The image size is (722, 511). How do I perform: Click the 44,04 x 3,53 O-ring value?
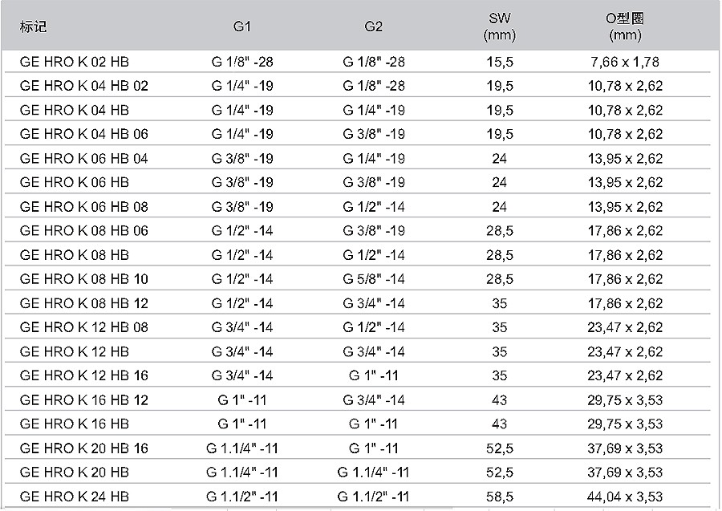(x=625, y=497)
